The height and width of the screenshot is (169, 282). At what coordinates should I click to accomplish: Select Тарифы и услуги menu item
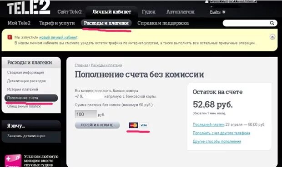57,23
